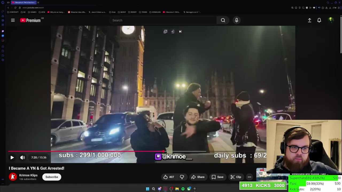Open the snapshot capture toolbar icon

(303, 8)
